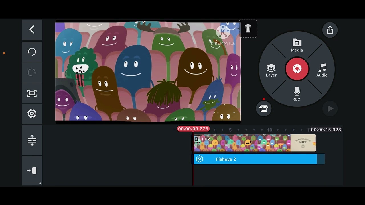Expand the timeline track height
The height and width of the screenshot is (205, 365).
[x=32, y=140]
